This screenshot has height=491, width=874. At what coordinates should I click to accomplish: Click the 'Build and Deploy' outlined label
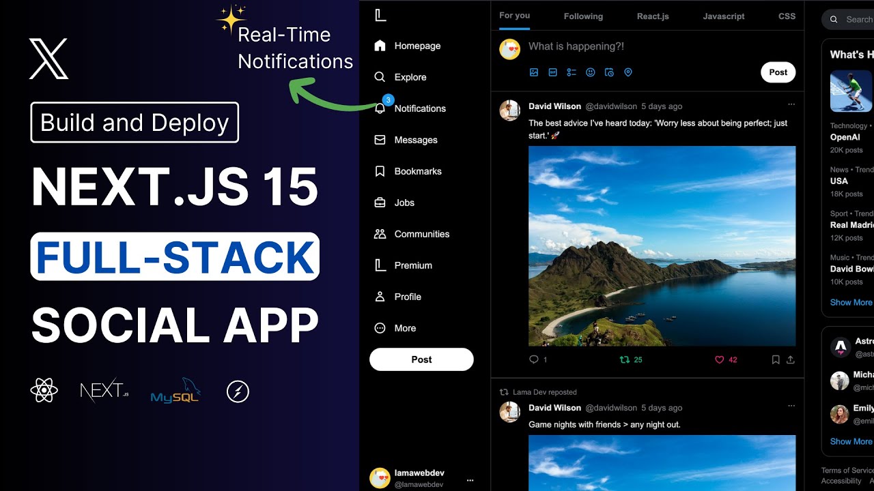coord(135,123)
